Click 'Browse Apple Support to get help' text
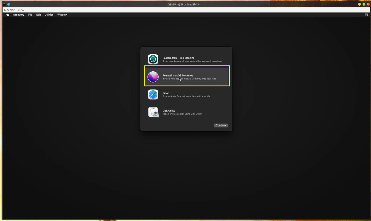This screenshot has height=221, width=371. click(187, 96)
